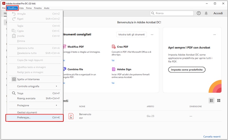This screenshot has height=140, width=228.
Task: Click the Crea PDF tool title
Action: click(x=123, y=47)
